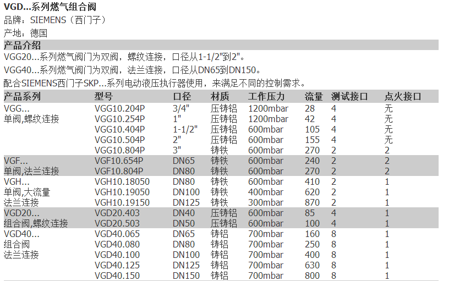
Task: Select model VGD40.150
Action: 117,276
